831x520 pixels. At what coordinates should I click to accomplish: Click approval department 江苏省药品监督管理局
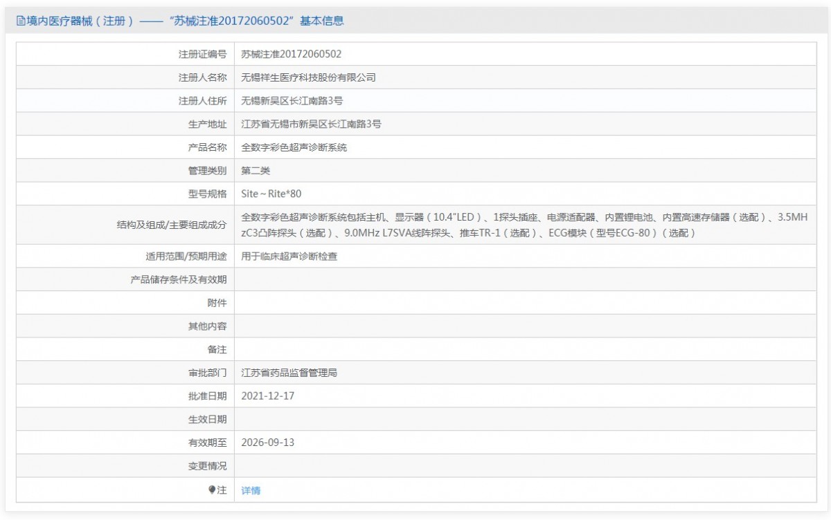[x=289, y=373]
